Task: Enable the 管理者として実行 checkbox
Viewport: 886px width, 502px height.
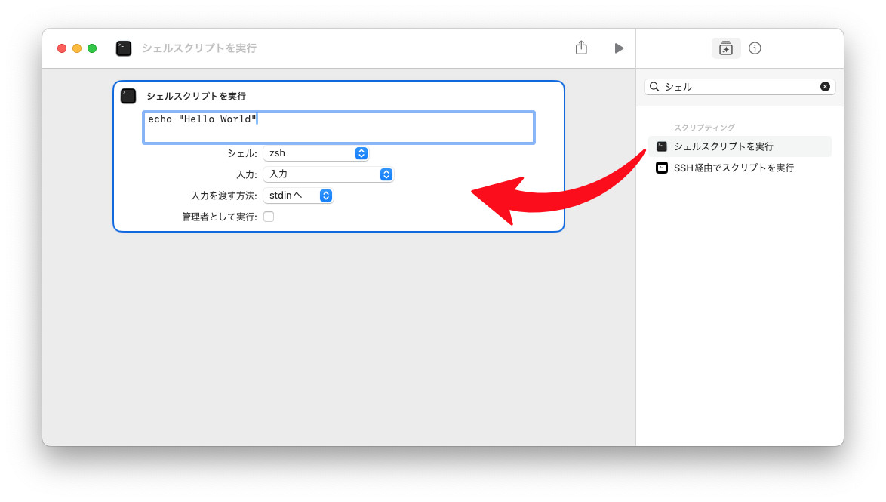Action: coord(269,217)
